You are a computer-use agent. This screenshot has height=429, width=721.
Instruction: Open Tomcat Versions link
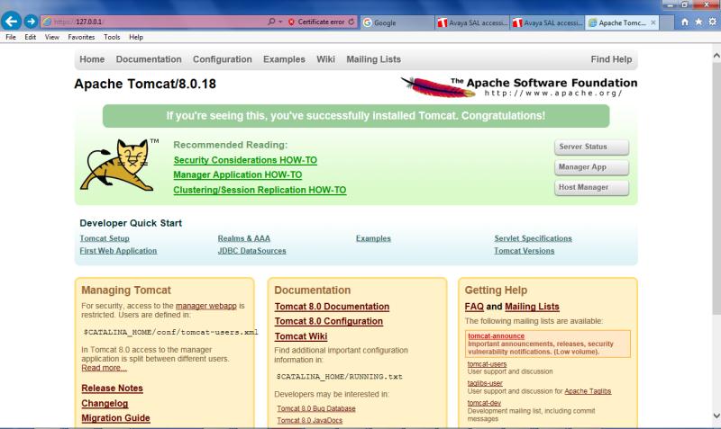524,251
